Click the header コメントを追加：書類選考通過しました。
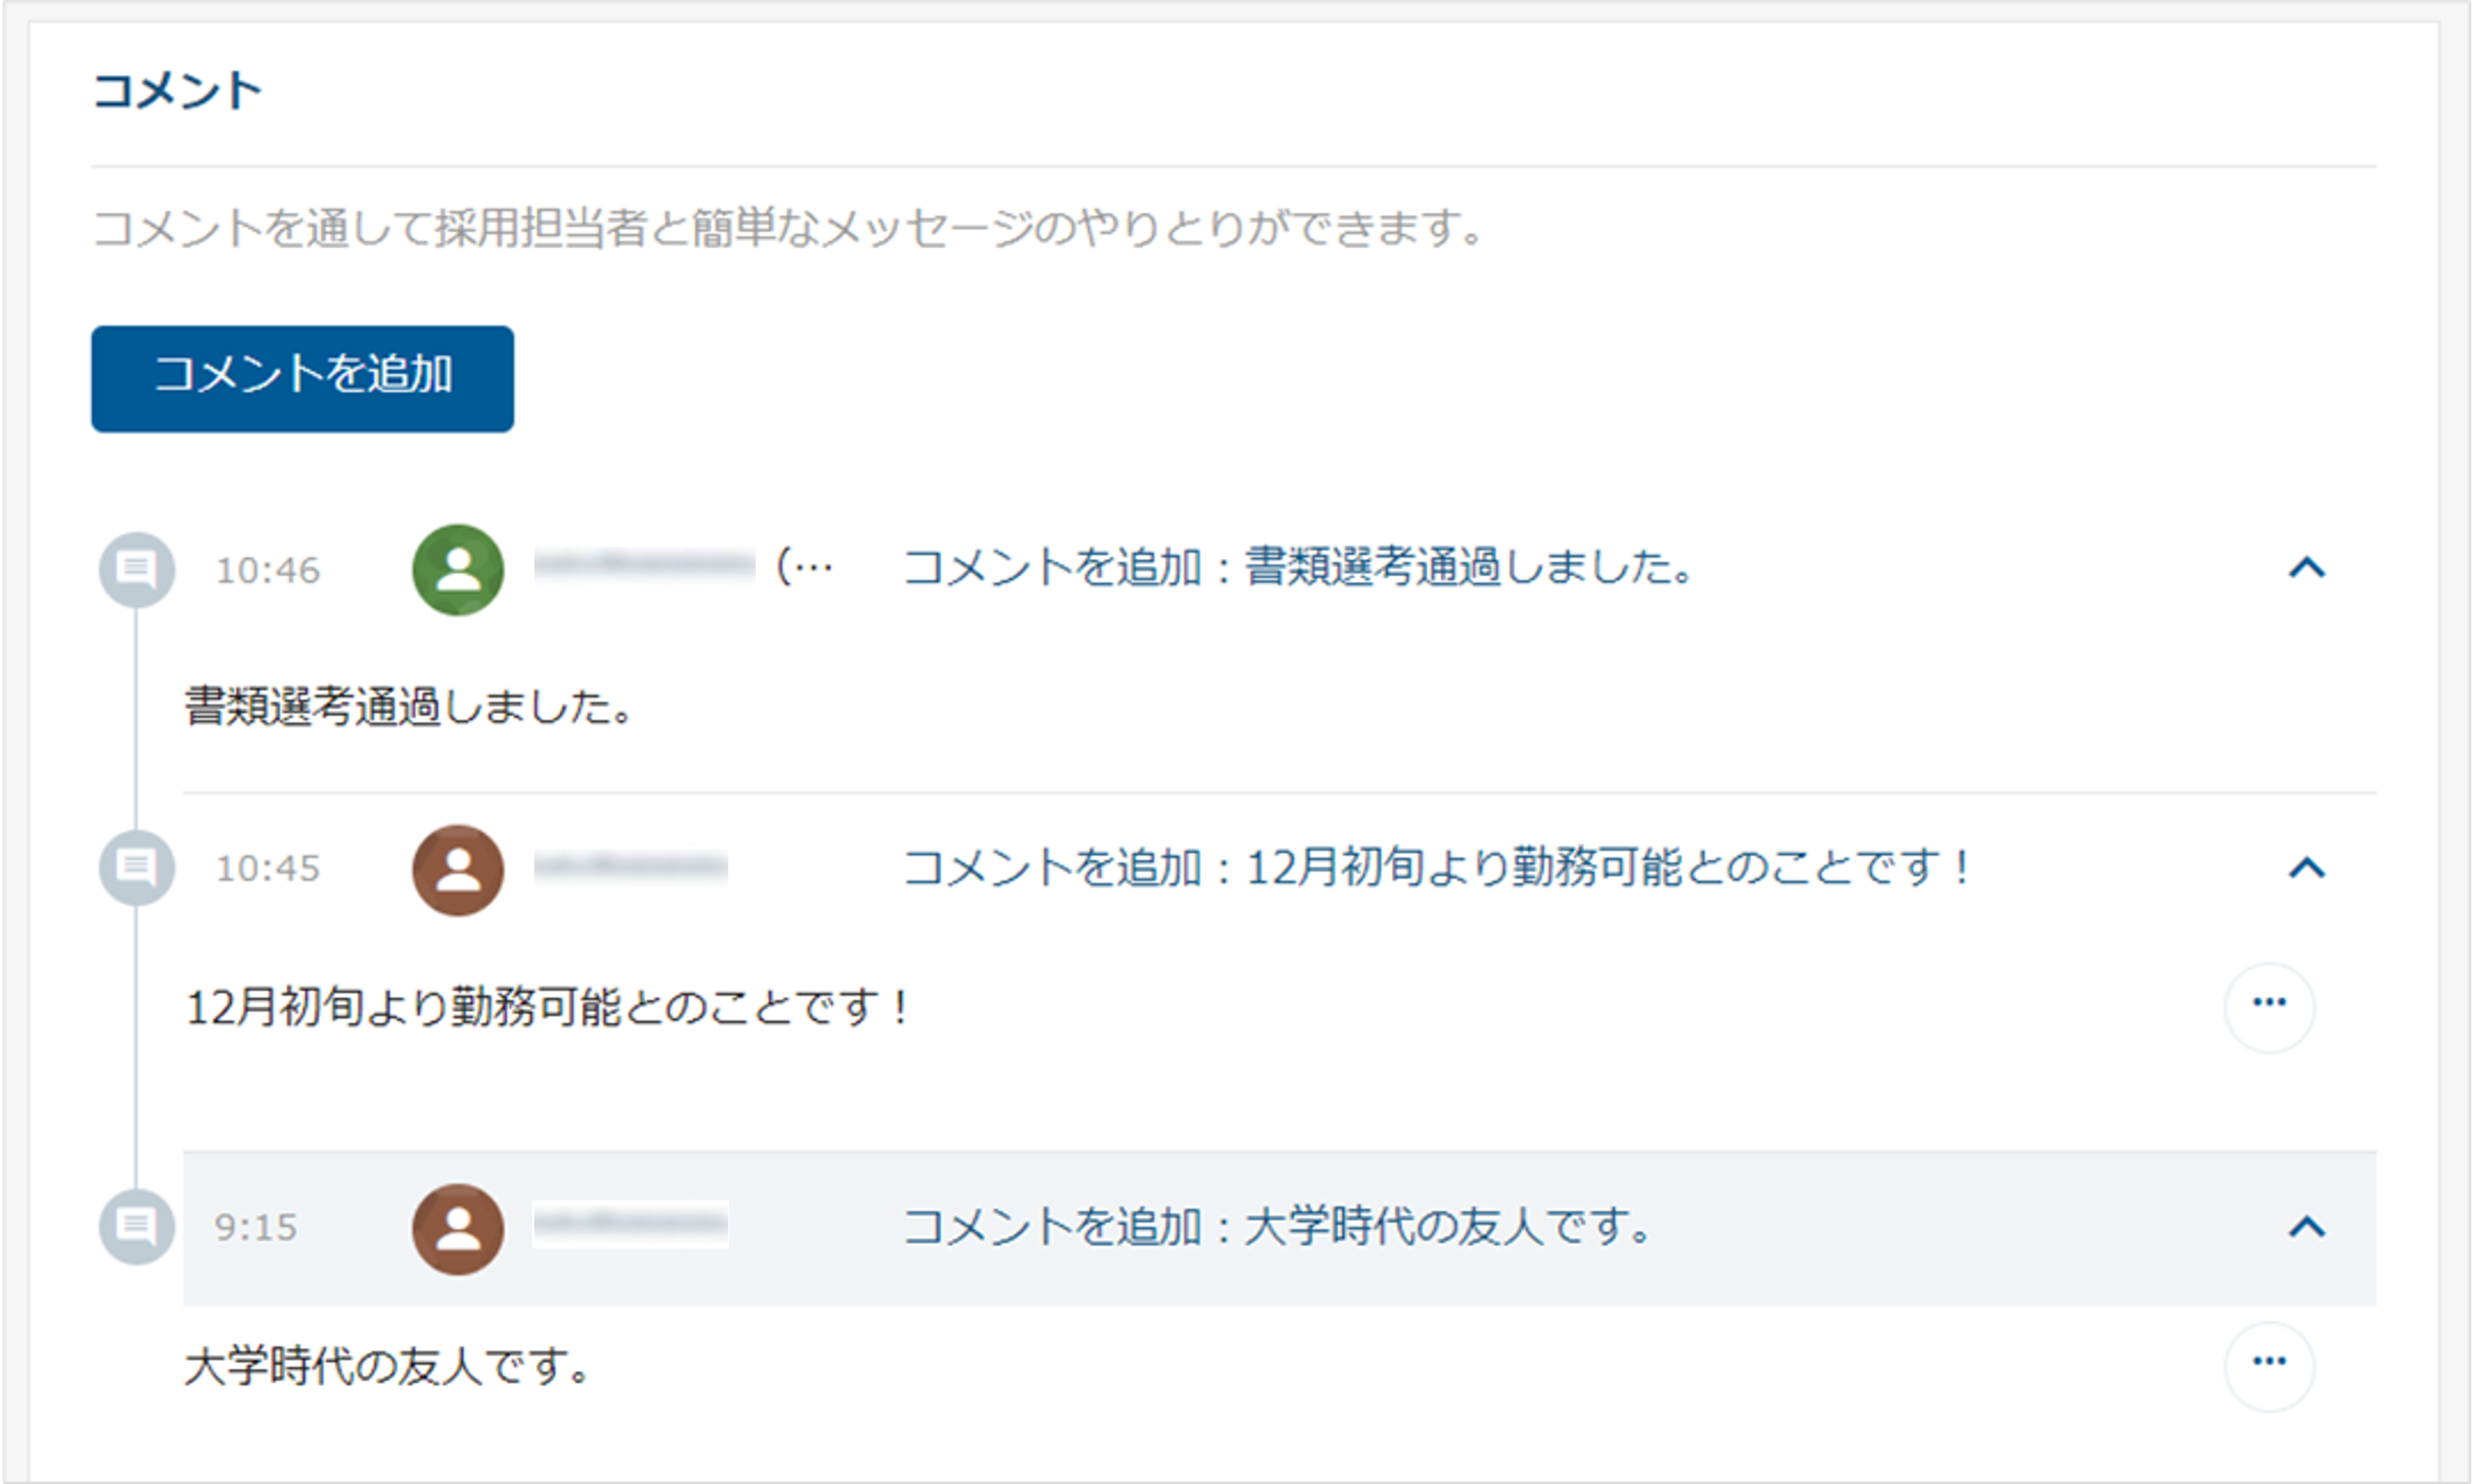The width and height of the screenshot is (2474, 1484). tap(1298, 568)
